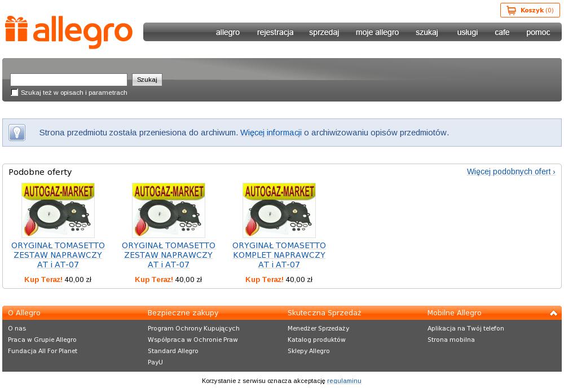Screen dimensions: 564x392
Task: Select moje allegro in the navigation bar
Action: (377, 32)
